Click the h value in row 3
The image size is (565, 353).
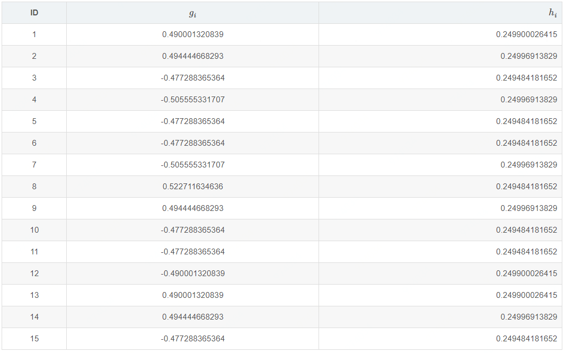526,78
